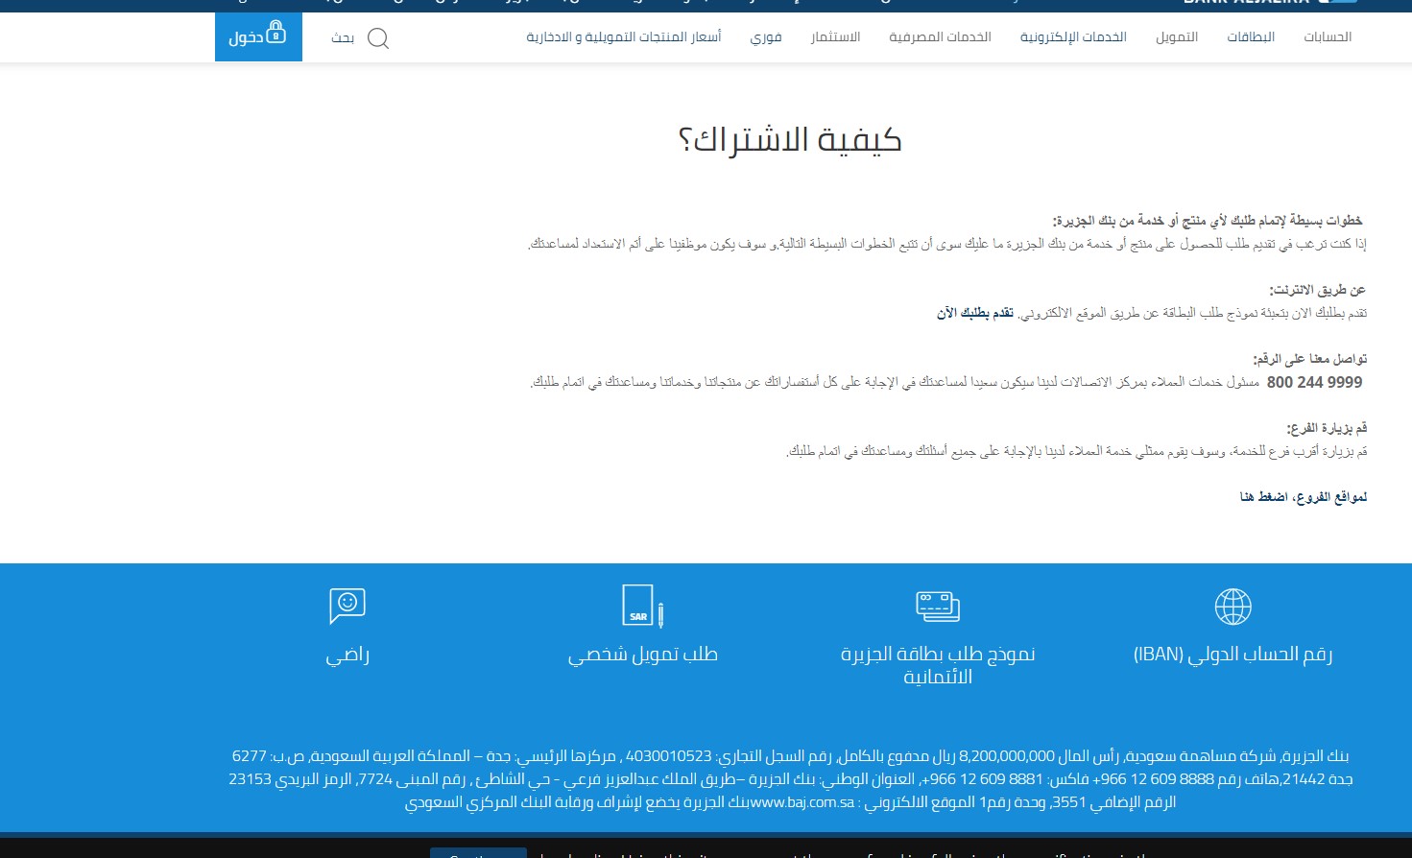Image resolution: width=1412 pixels, height=858 pixels.
Task: Open رقم الحساب الدولي (IBAN) link
Action: [1233, 655]
